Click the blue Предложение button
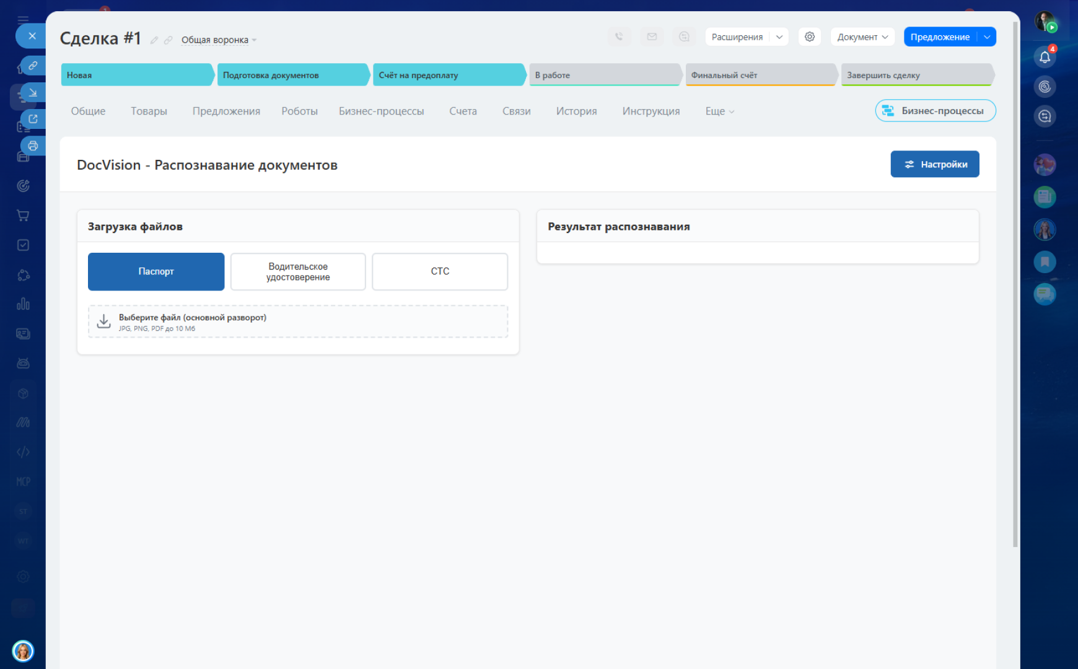The height and width of the screenshot is (669, 1078). (x=940, y=37)
